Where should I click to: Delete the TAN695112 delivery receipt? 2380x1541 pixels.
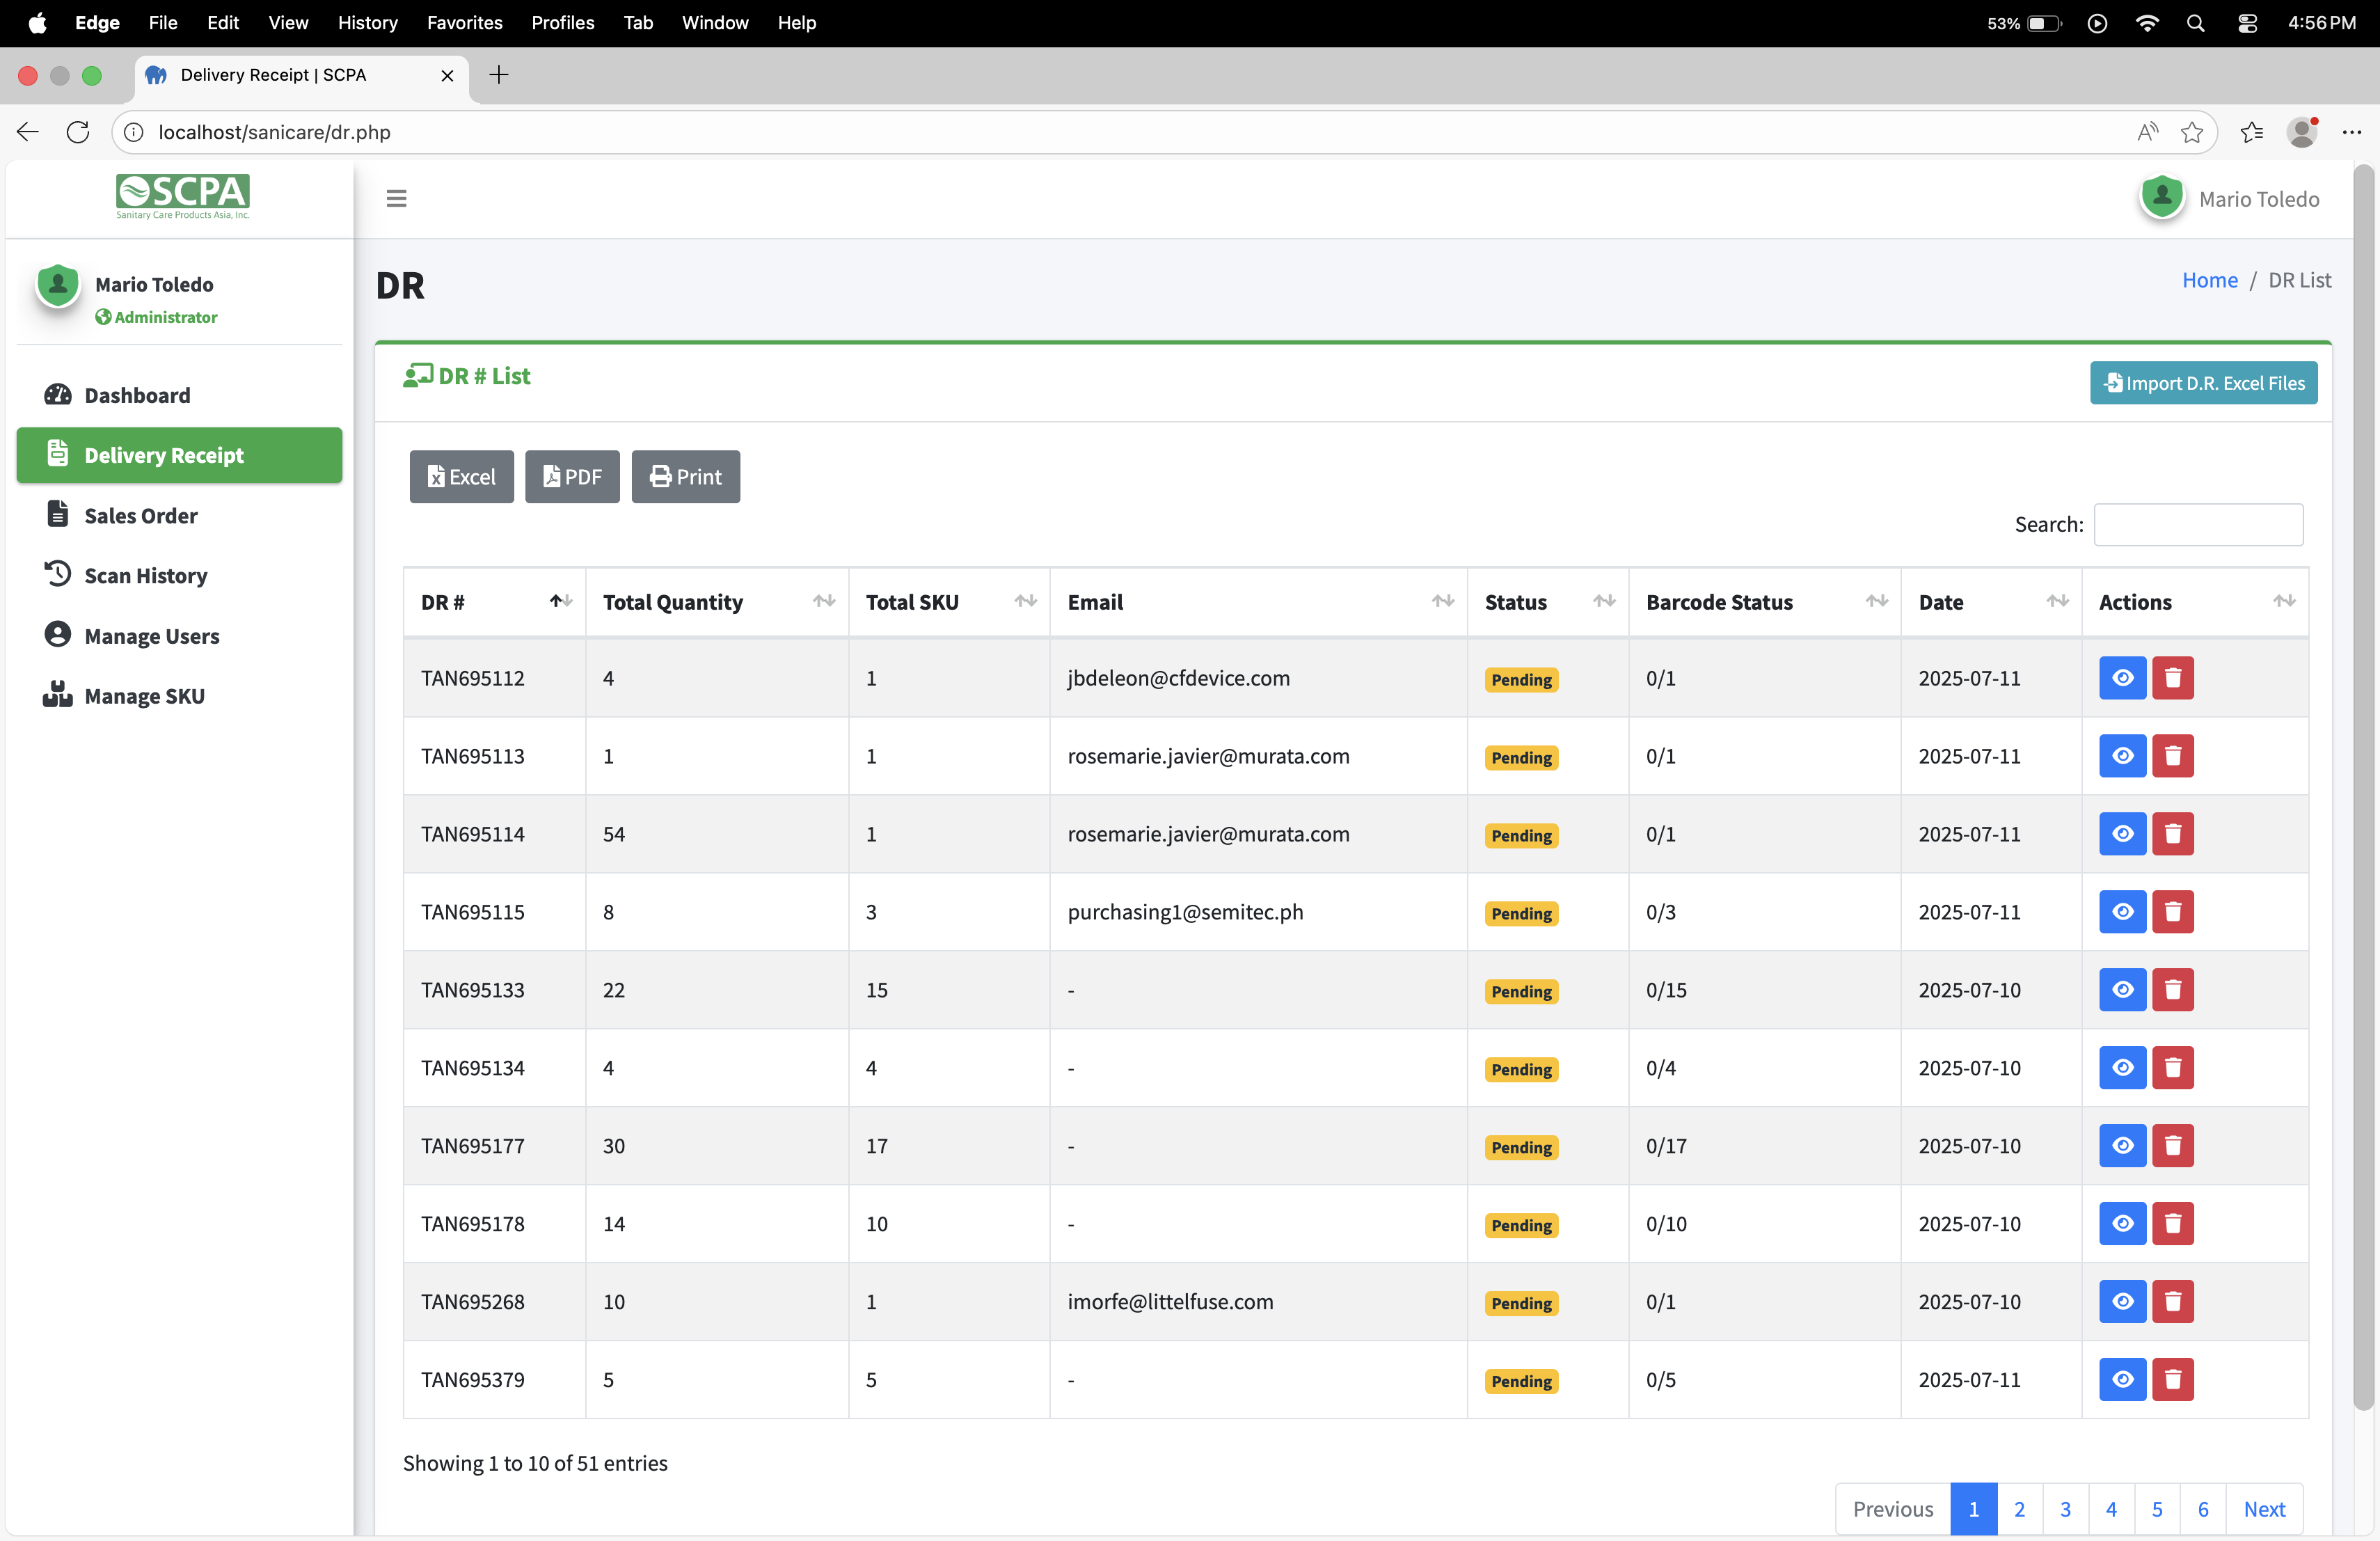[x=2172, y=678]
